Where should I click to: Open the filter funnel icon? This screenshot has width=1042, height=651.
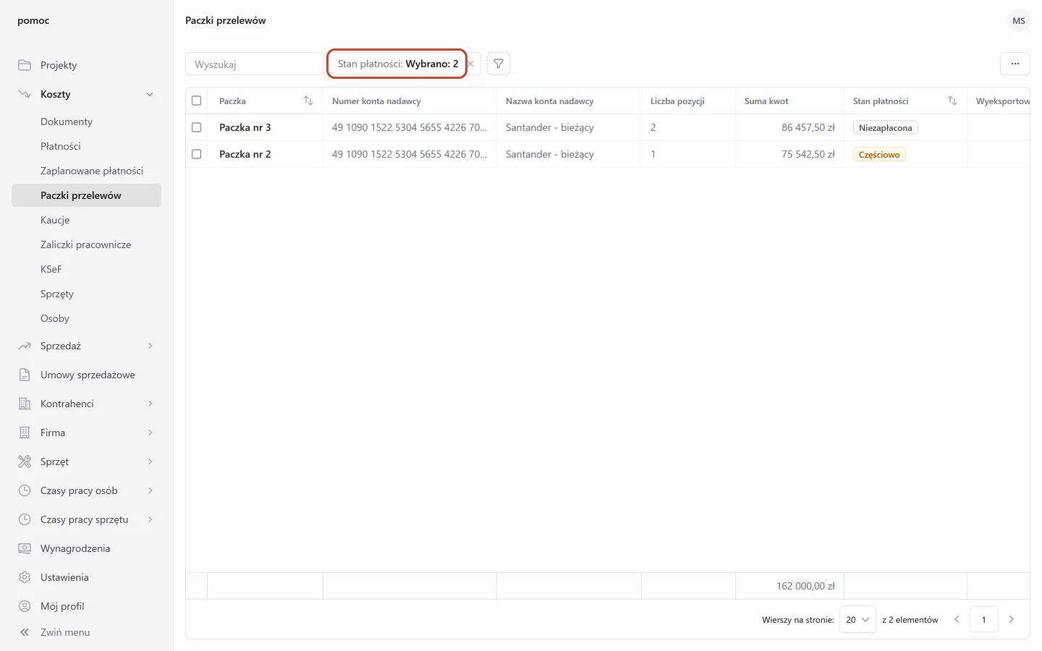pyautogui.click(x=499, y=64)
